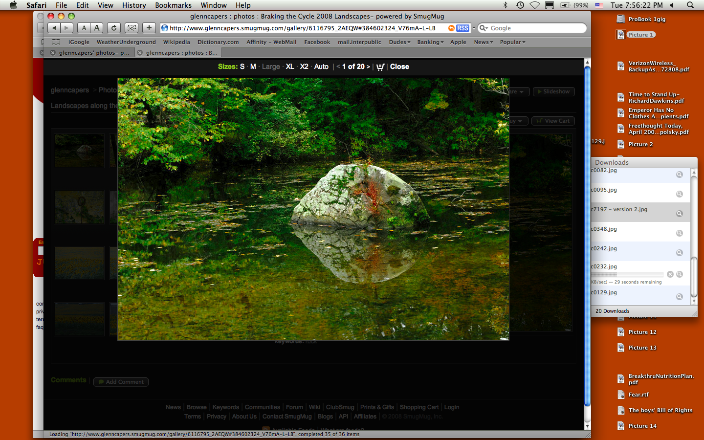
Task: Open the History menu
Action: click(x=134, y=5)
